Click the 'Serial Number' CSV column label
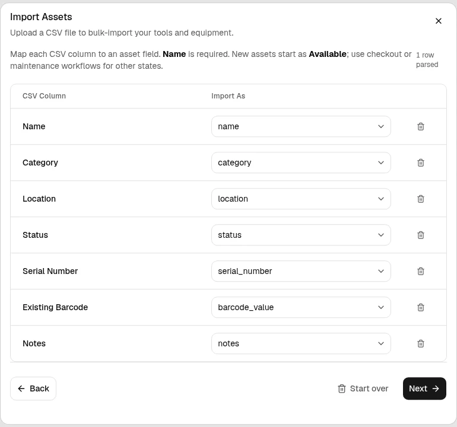 point(50,271)
